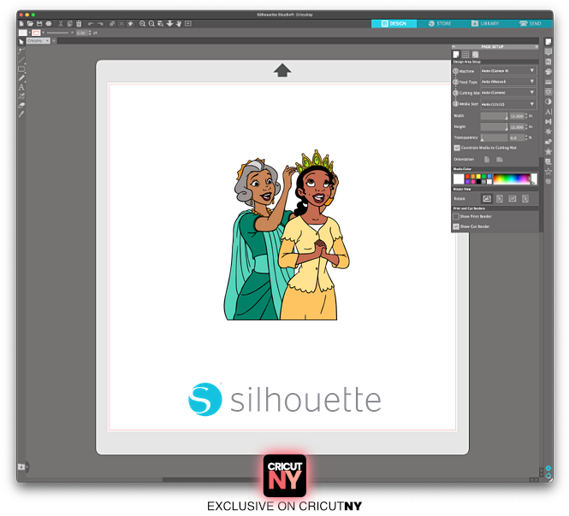Open the Media Size dropdown
Viewport: 569px width, 516px height.
coord(508,104)
